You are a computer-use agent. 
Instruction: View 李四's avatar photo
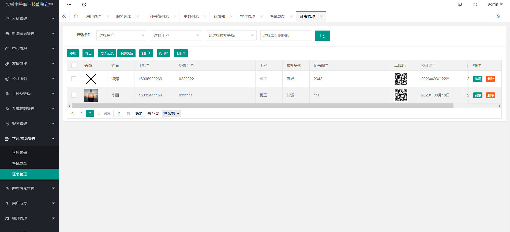[91, 95]
